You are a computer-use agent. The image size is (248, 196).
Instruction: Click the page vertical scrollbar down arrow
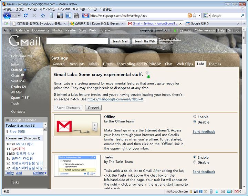click(244, 187)
